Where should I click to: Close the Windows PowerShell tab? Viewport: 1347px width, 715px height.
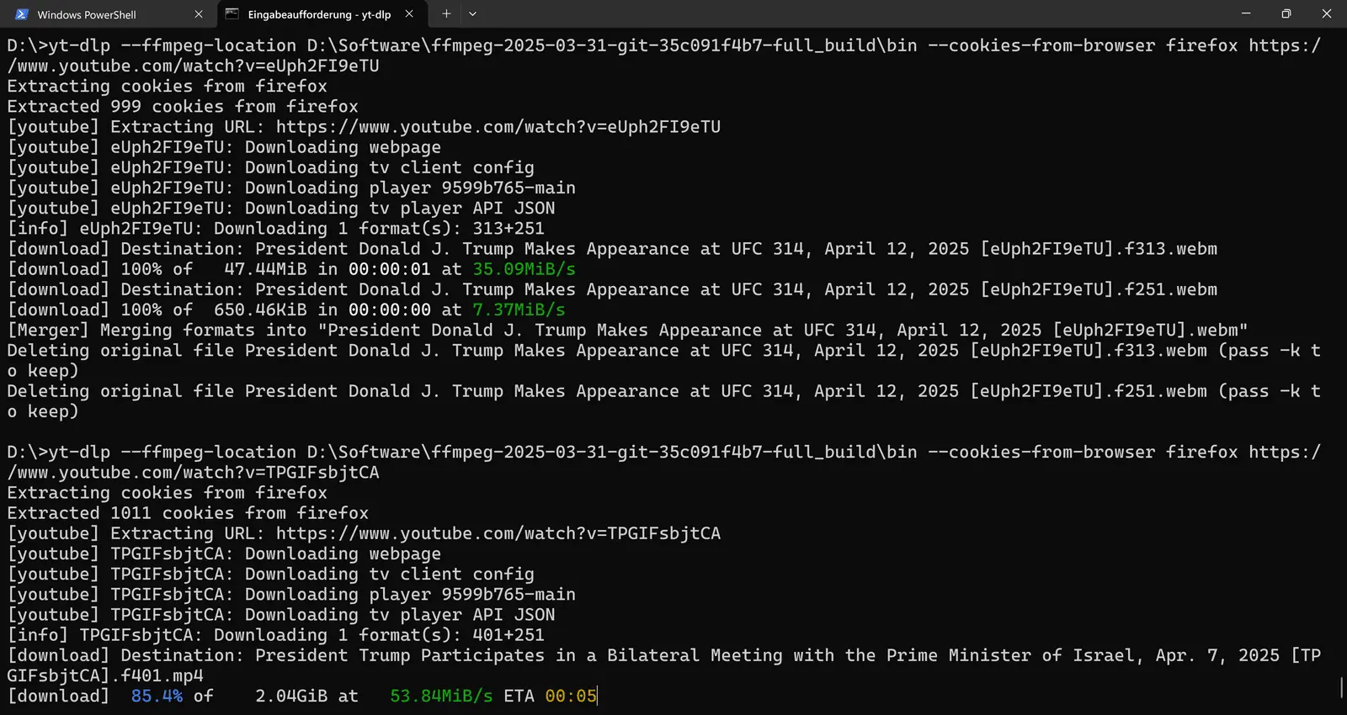click(x=199, y=14)
